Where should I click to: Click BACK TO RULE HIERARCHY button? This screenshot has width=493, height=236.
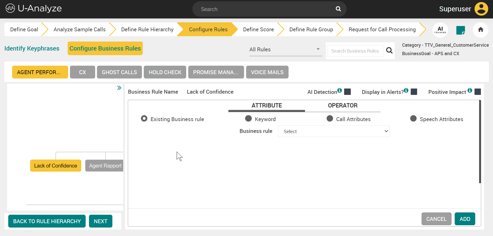[47, 221]
